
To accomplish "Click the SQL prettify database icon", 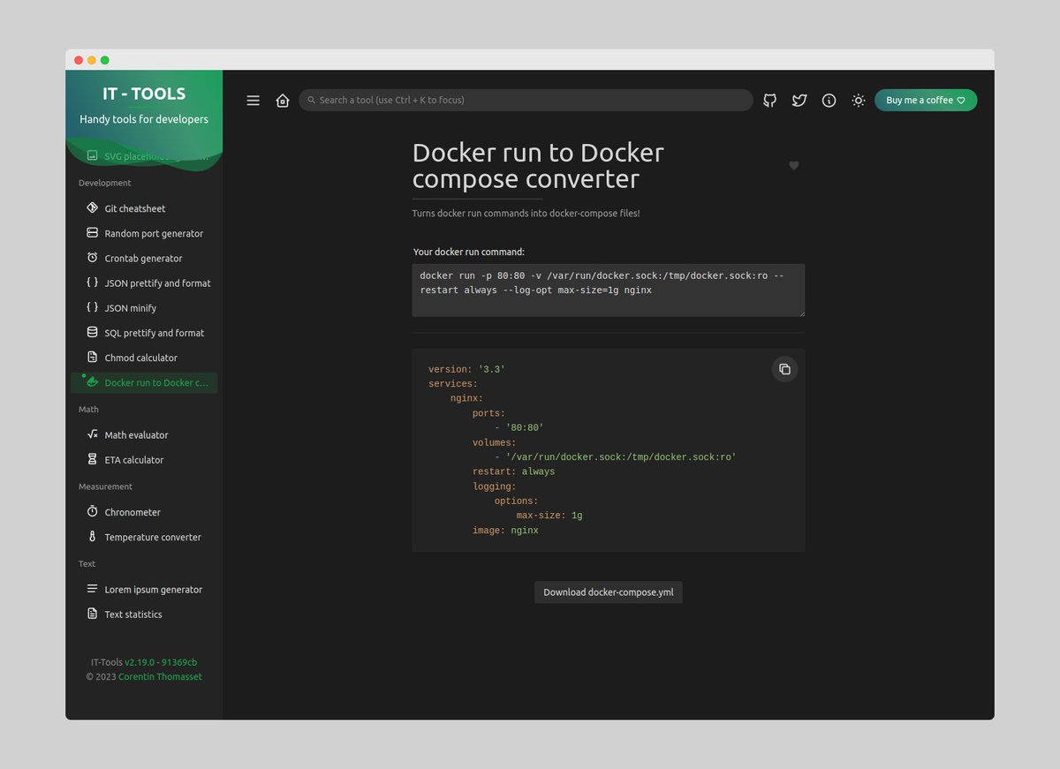I will point(93,332).
